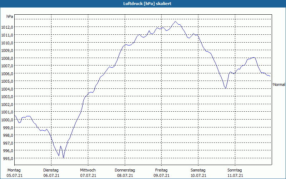
Task: Click the date 11.07.21
Action: [235, 176]
